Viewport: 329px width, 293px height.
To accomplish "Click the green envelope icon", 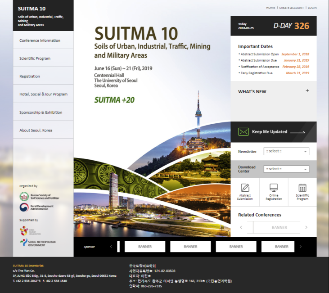I will (243, 132).
